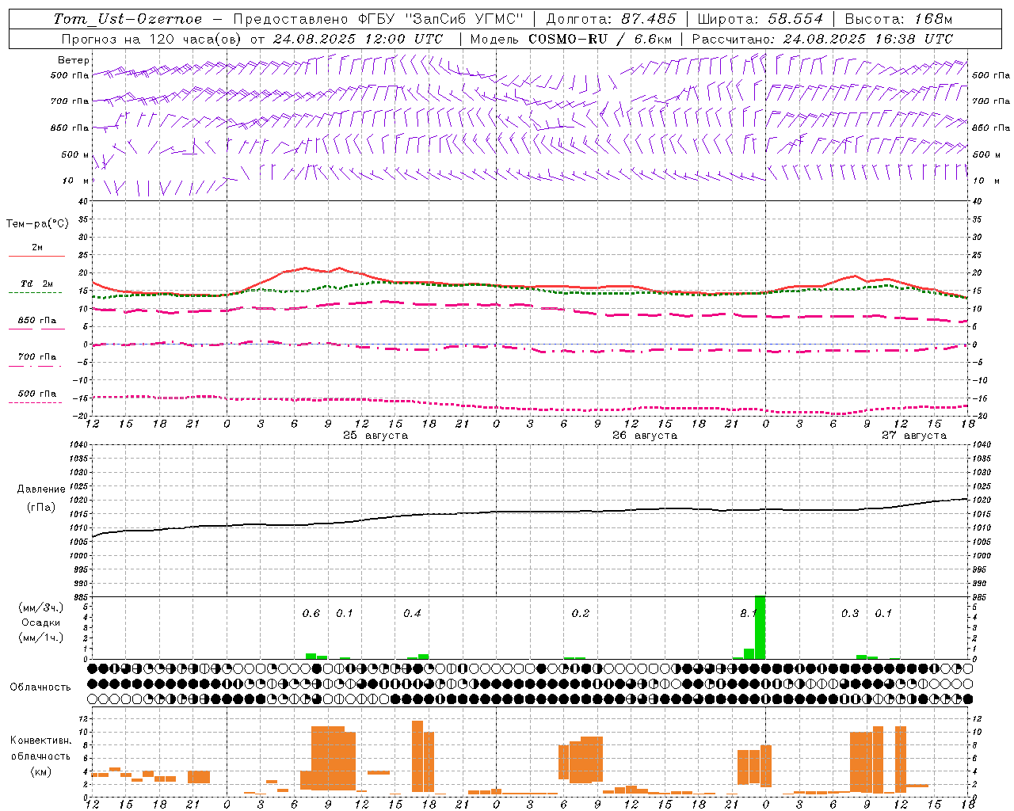This screenshot has height=811, width=1014.
Task: Click the 0.3 precipitation value
Action: 850,613
